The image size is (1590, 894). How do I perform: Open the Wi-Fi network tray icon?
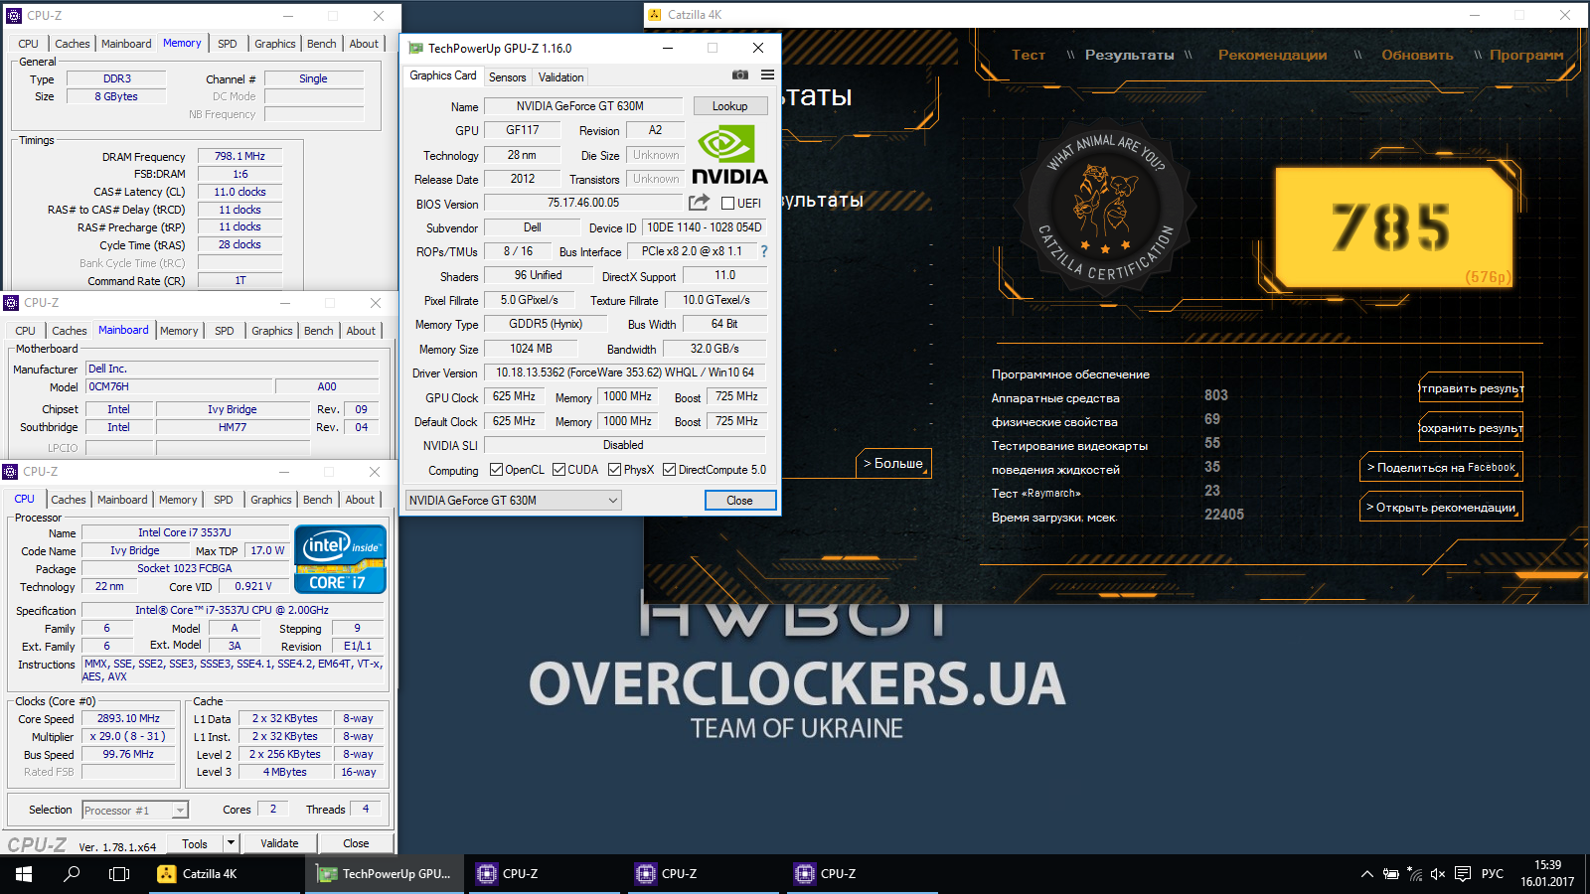(x=1415, y=874)
